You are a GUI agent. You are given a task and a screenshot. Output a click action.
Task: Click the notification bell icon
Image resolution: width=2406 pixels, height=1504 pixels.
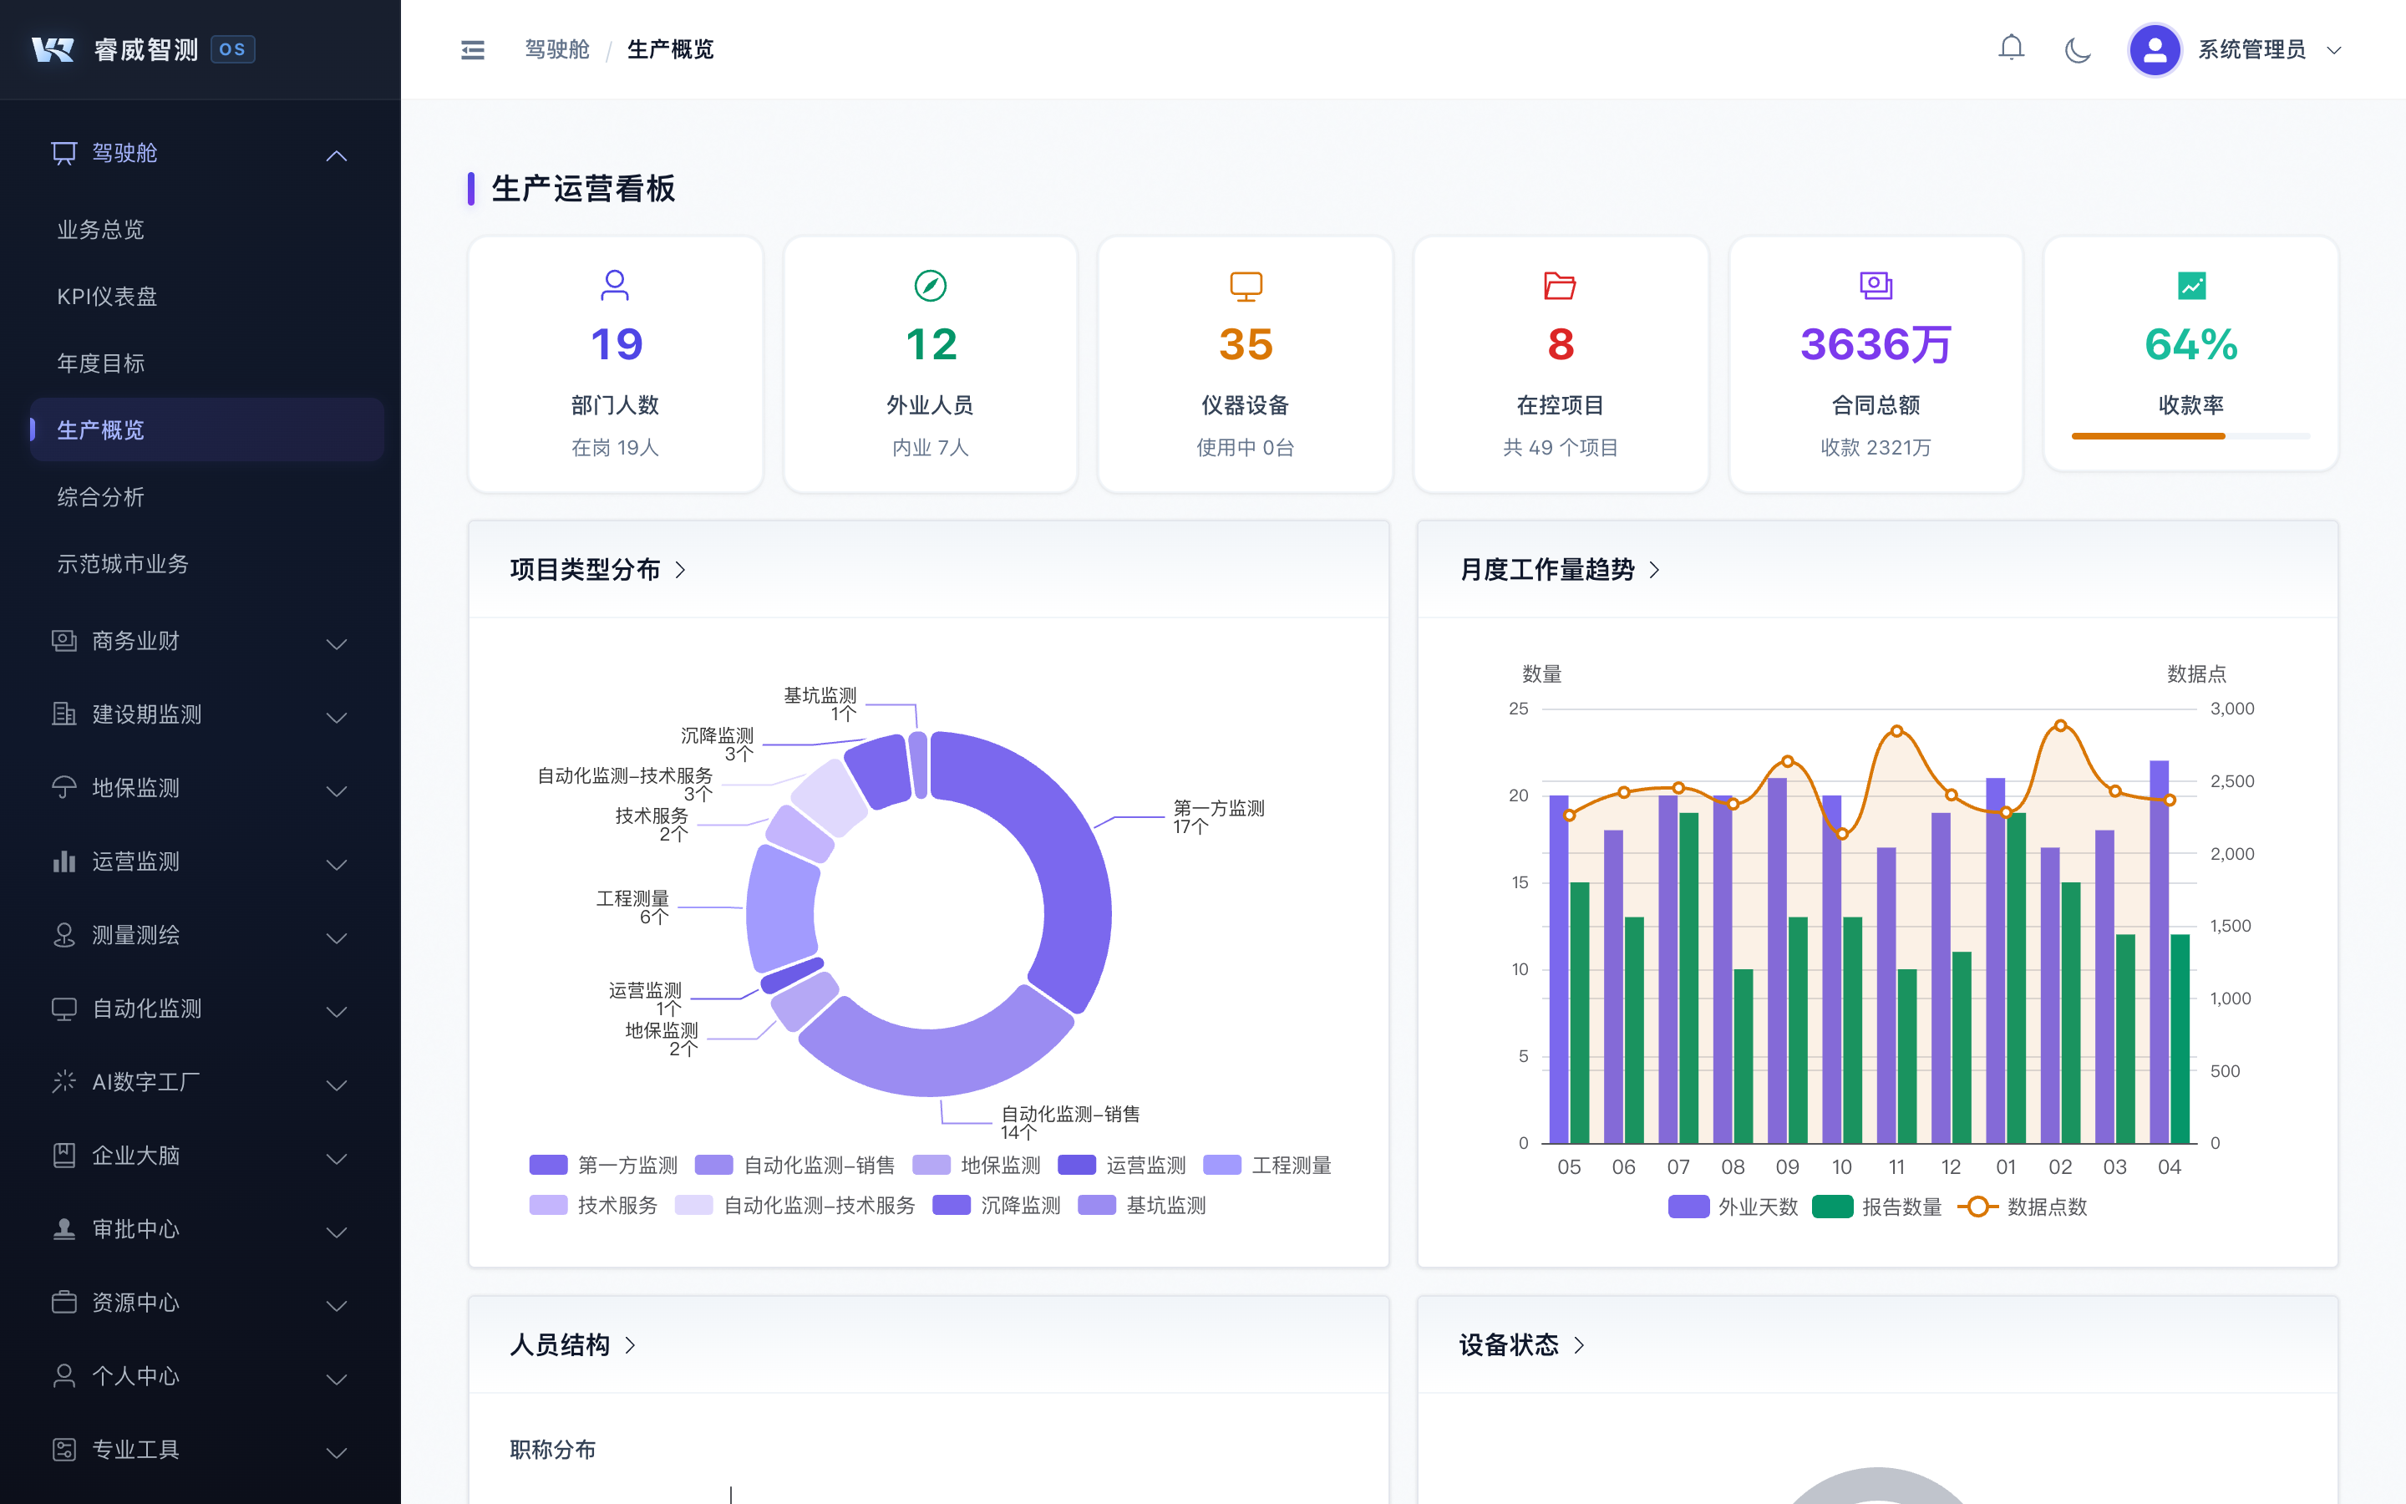coord(2010,48)
